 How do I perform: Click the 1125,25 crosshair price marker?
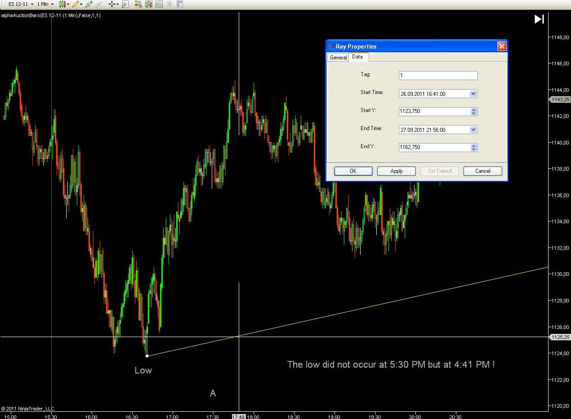coord(560,337)
